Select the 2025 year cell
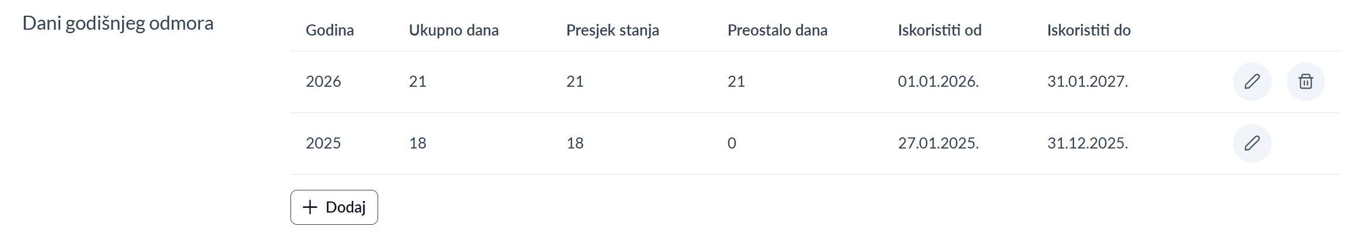This screenshot has height=237, width=1364. [323, 143]
